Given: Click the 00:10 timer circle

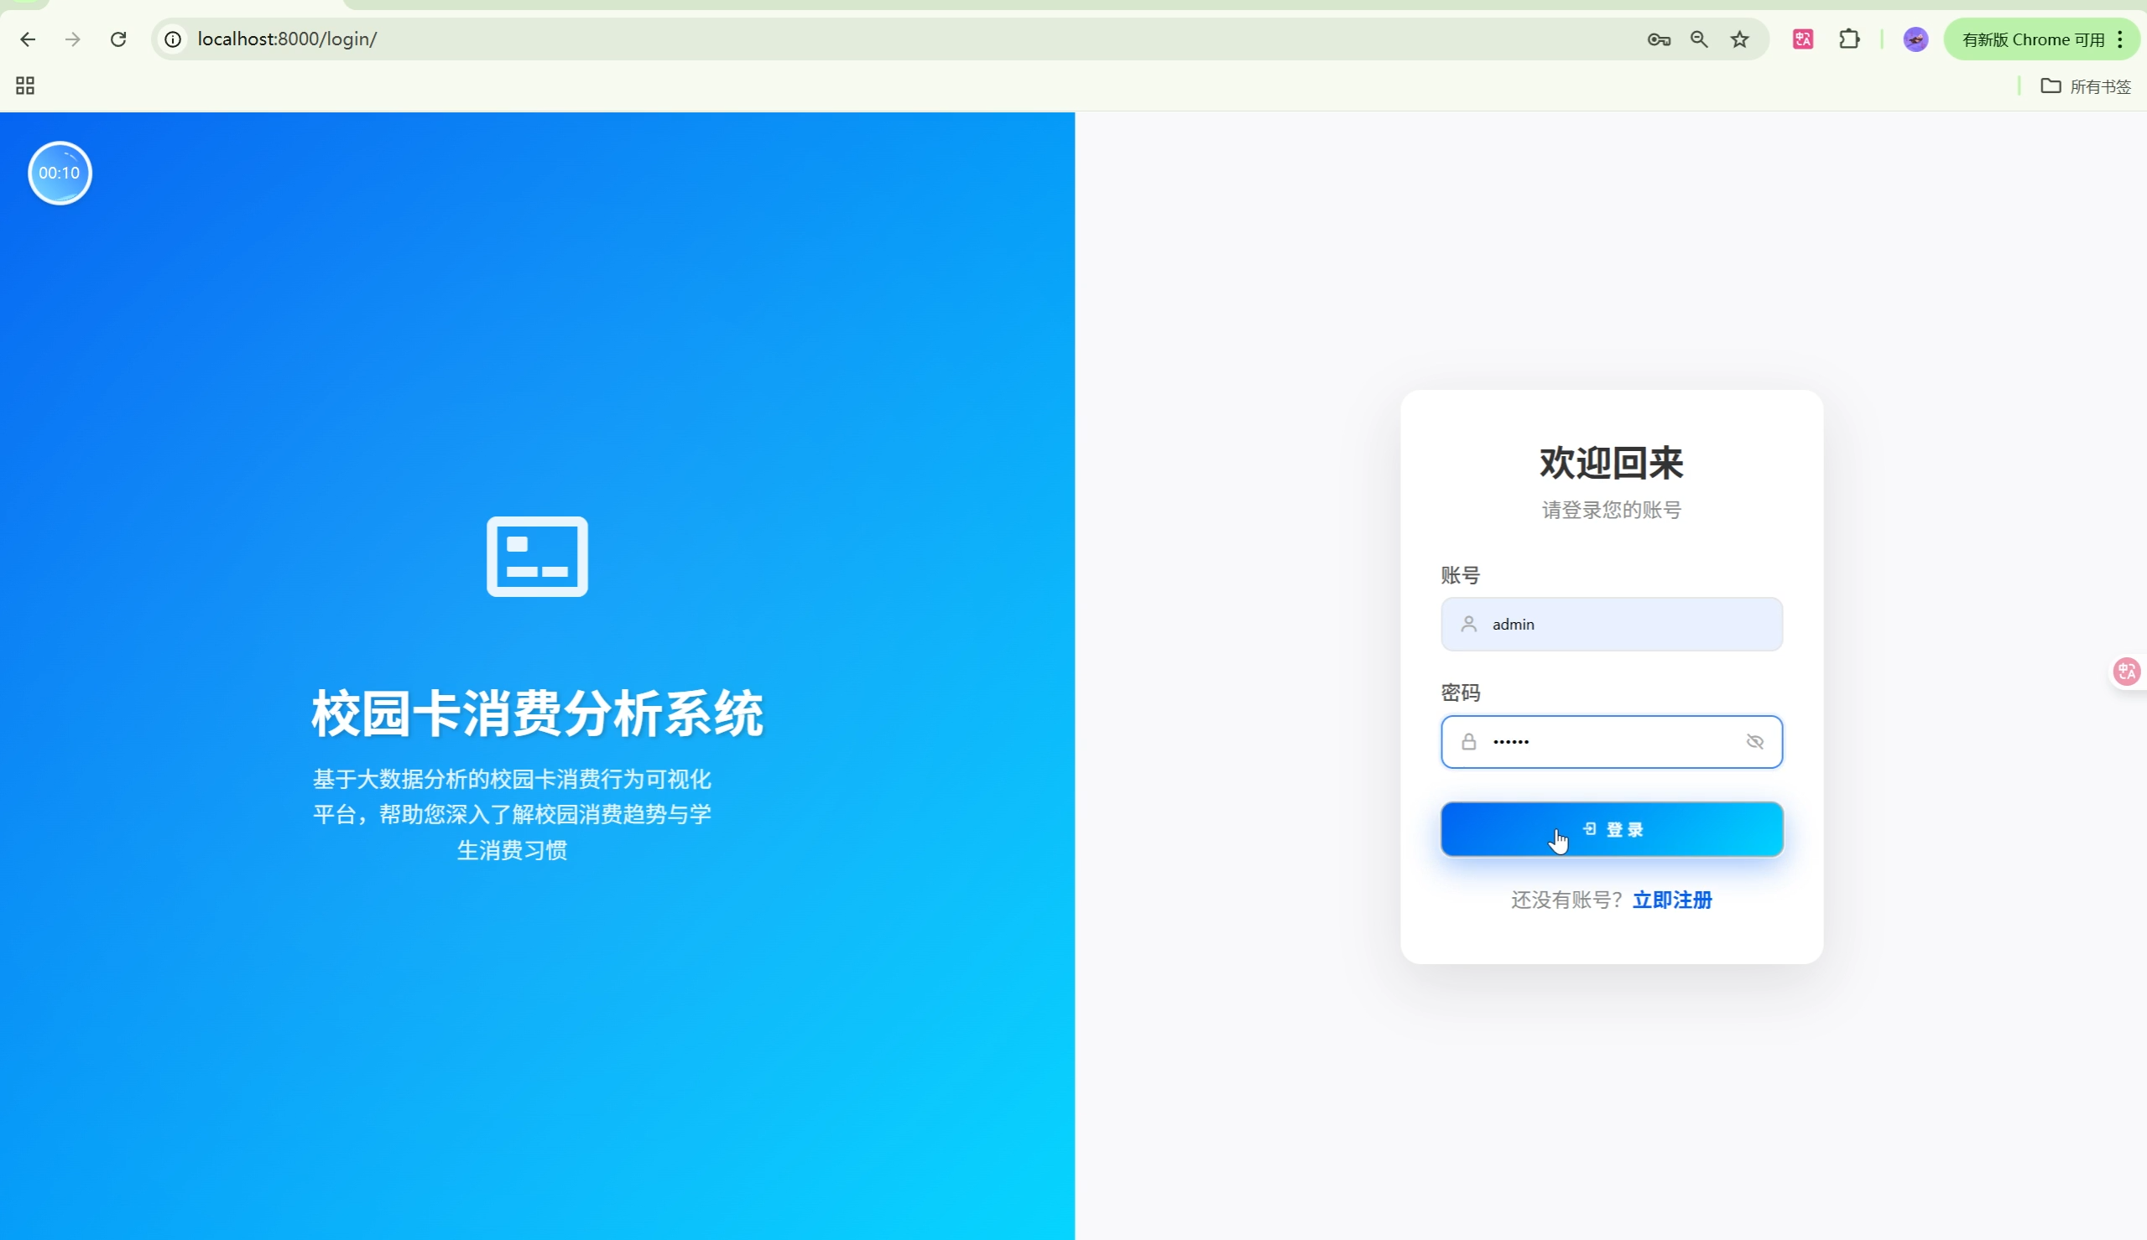Looking at the screenshot, I should (x=60, y=173).
